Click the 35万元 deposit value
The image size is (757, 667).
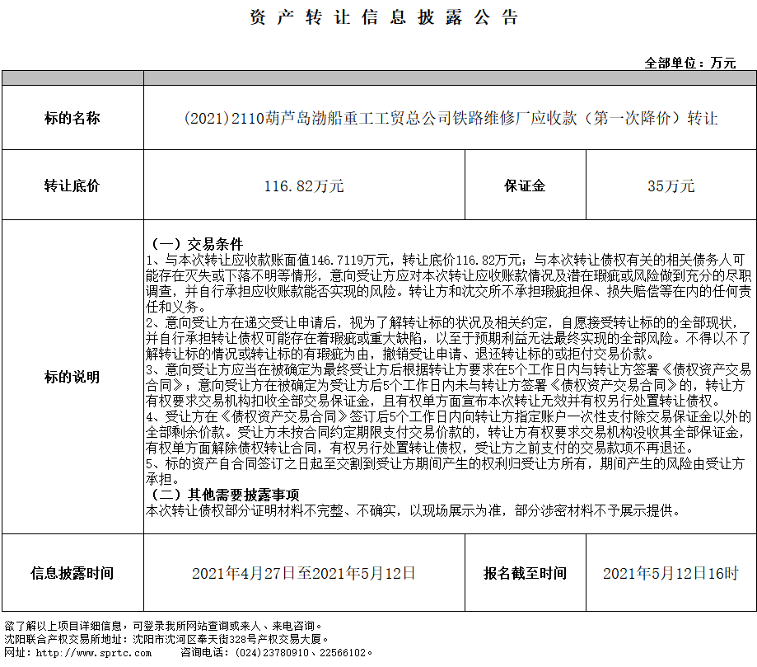click(x=671, y=186)
